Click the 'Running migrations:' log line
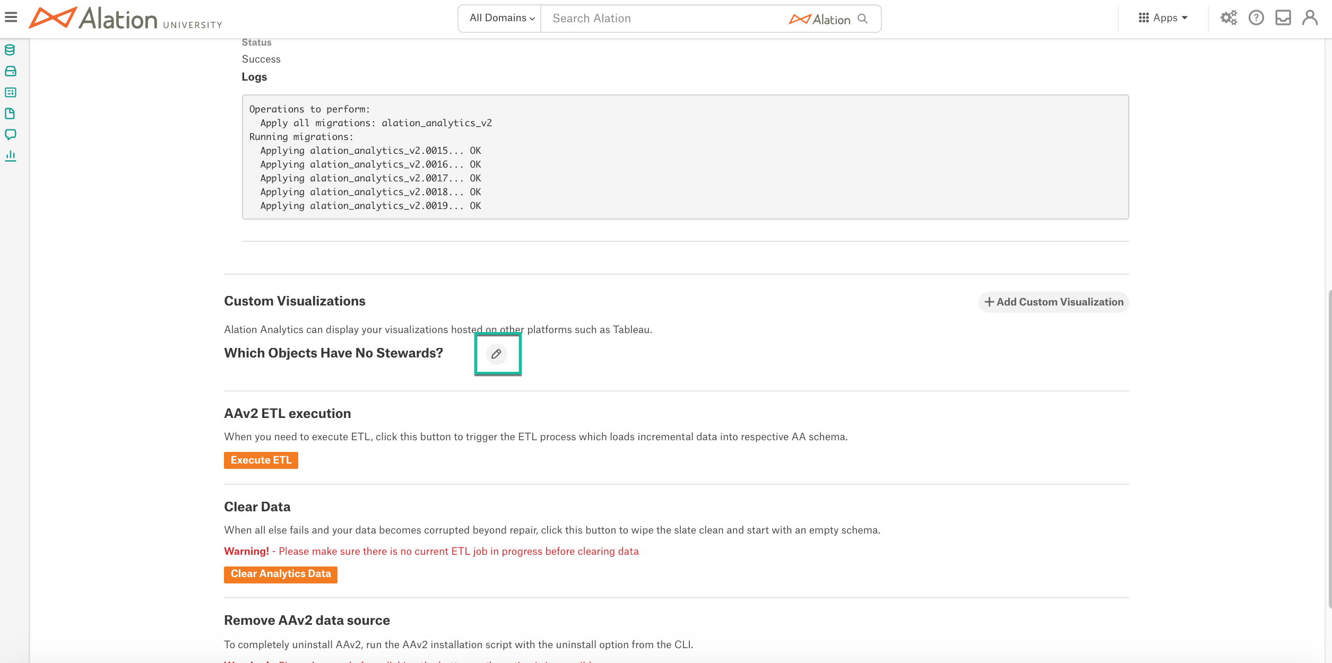This screenshot has width=1332, height=663. pyautogui.click(x=301, y=137)
